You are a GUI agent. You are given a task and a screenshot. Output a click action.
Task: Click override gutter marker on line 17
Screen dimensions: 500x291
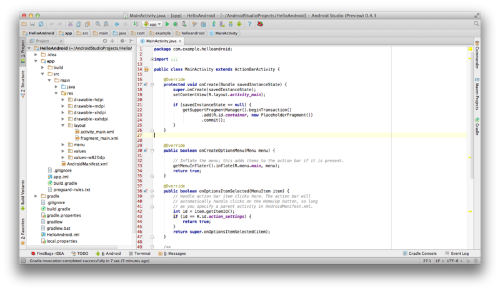point(146,84)
